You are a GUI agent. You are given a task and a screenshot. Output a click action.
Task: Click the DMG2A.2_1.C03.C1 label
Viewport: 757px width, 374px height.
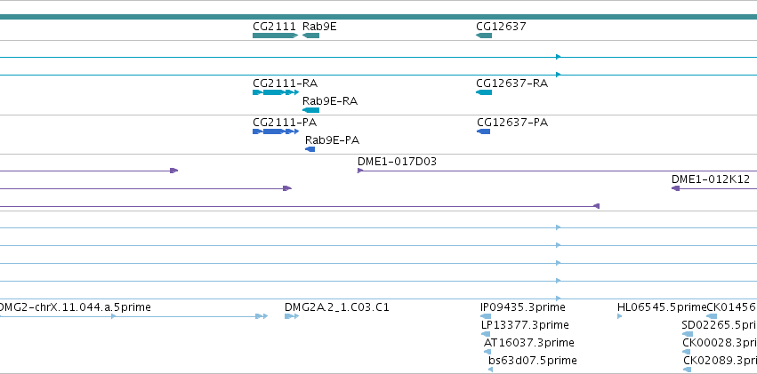(337, 307)
